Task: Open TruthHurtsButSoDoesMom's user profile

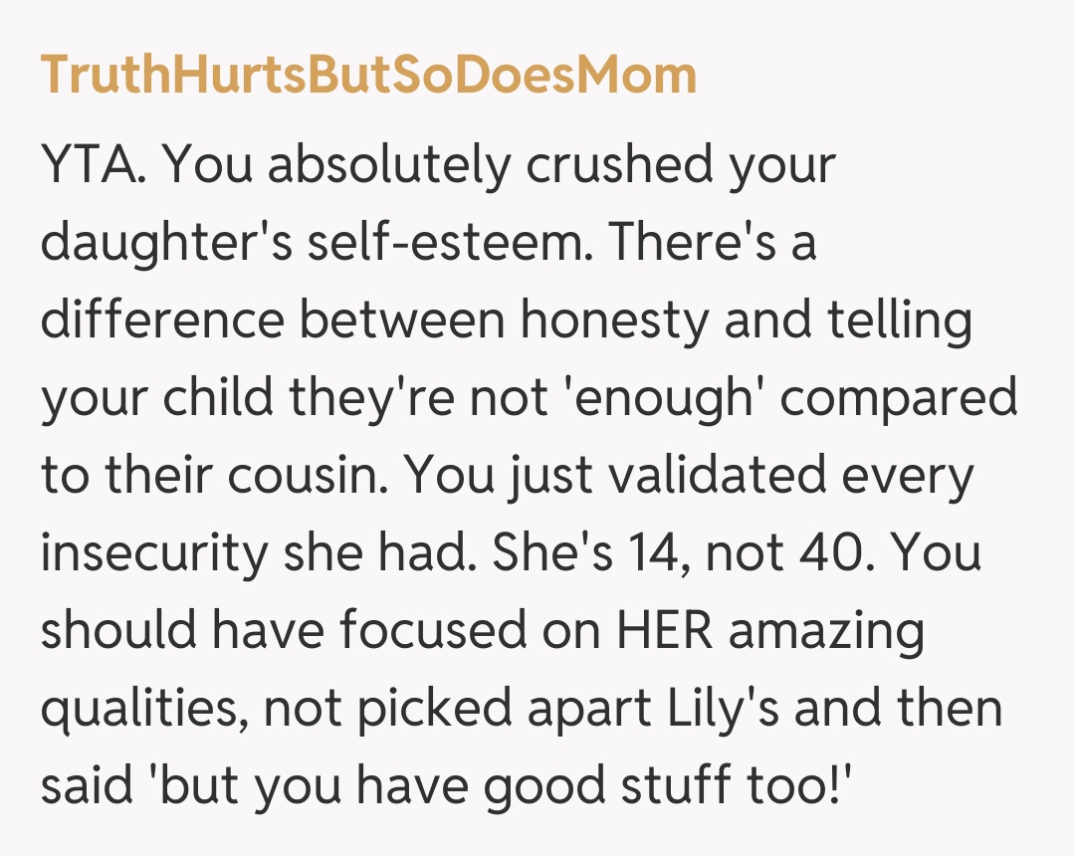Action: [x=368, y=77]
